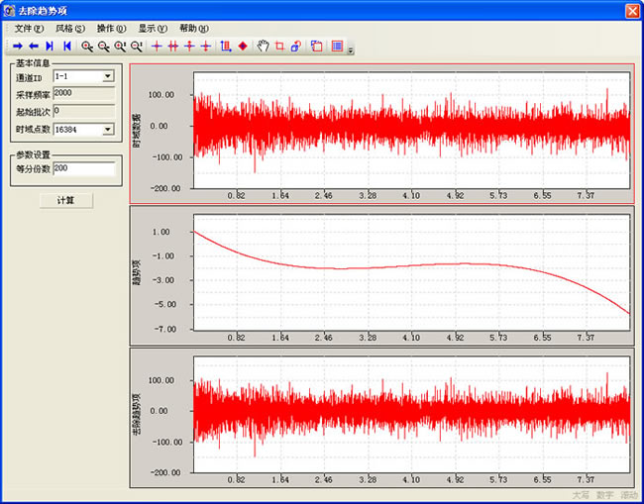Screen dimensions: 644x504
Task: Open the 时域点数 dropdown list
Action: coord(108,129)
